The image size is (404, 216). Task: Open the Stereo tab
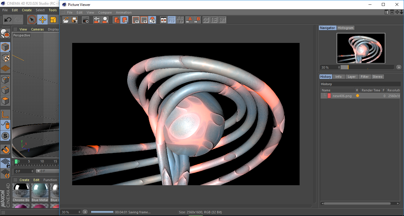point(377,77)
